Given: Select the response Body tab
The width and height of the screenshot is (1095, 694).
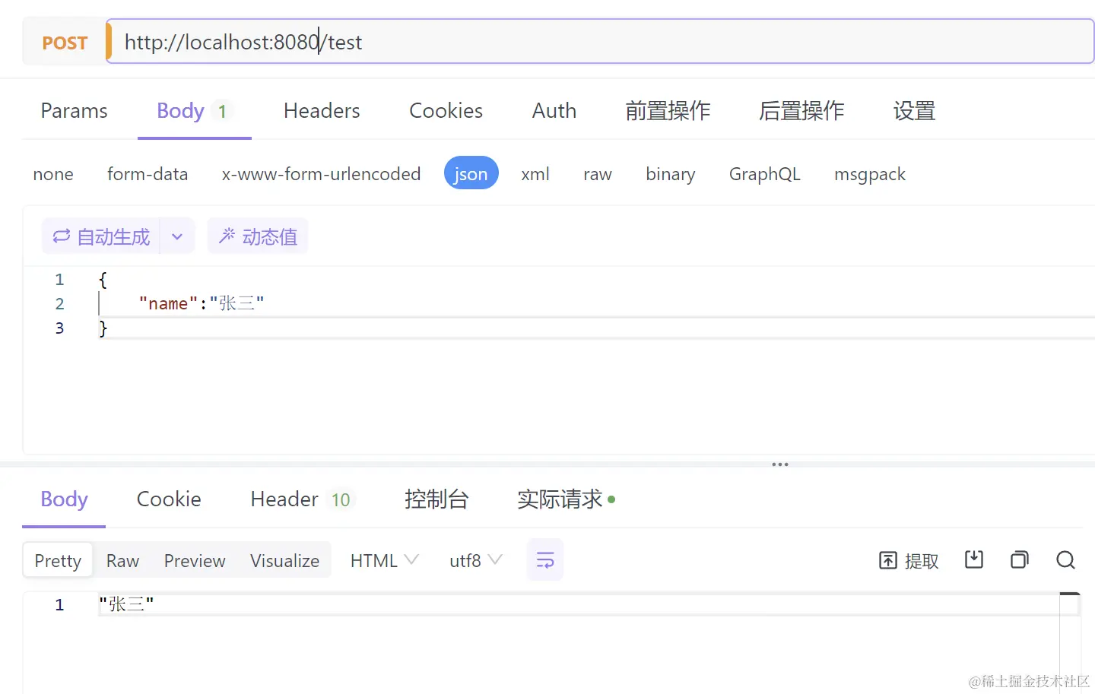Looking at the screenshot, I should click(64, 499).
